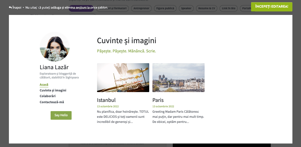This screenshot has height=147, width=301.
Task: Click the bio text about Sighișoara
Action: click(59, 76)
